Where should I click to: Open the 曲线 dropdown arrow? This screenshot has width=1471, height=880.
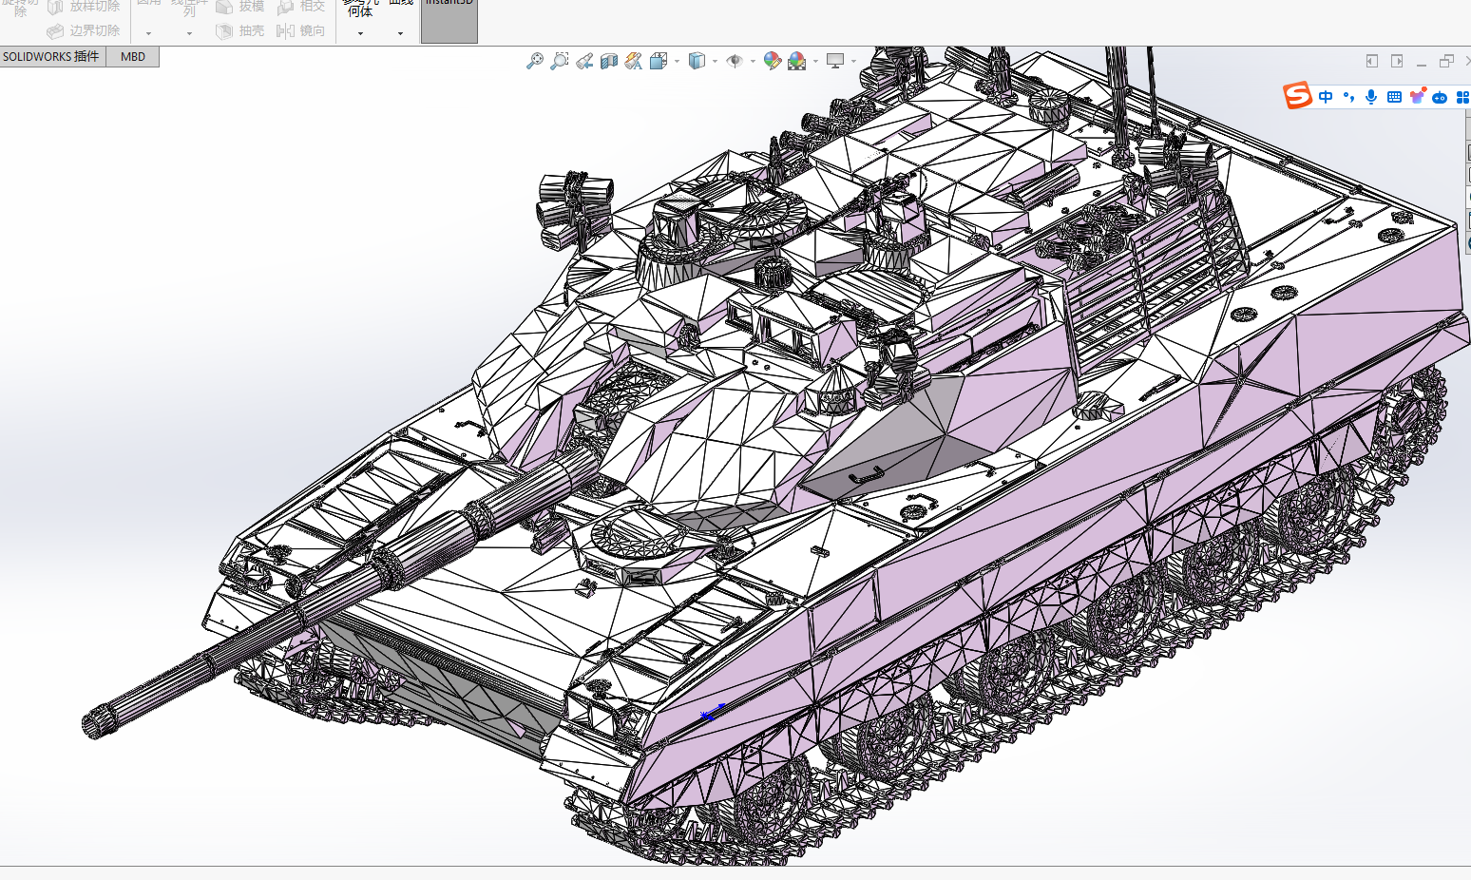(400, 33)
